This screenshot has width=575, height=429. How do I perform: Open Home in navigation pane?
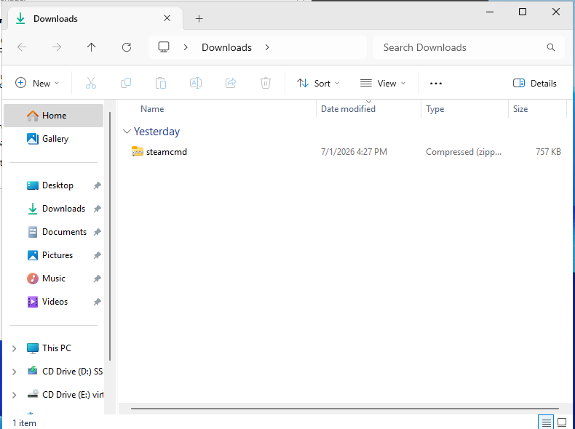[x=54, y=116]
